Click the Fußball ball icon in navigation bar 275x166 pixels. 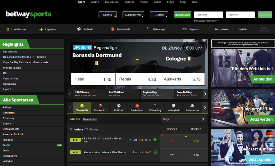79,29
